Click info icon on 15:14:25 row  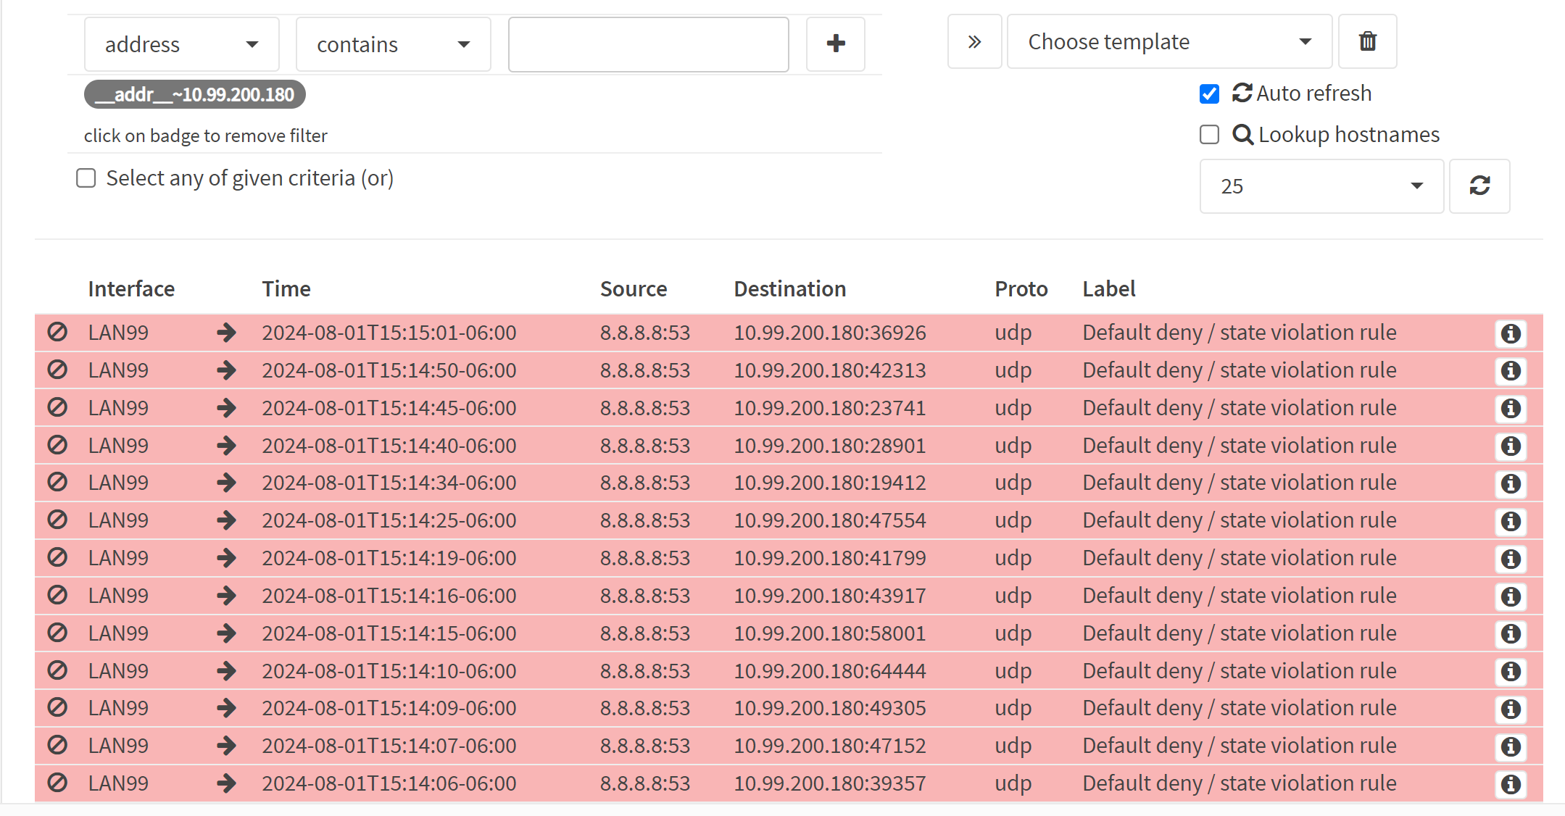click(x=1511, y=521)
